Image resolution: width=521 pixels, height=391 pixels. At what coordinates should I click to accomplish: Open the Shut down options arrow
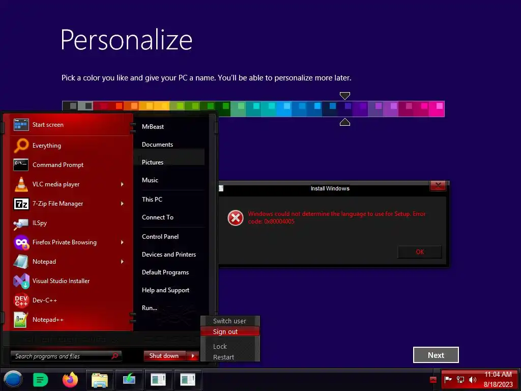click(193, 356)
